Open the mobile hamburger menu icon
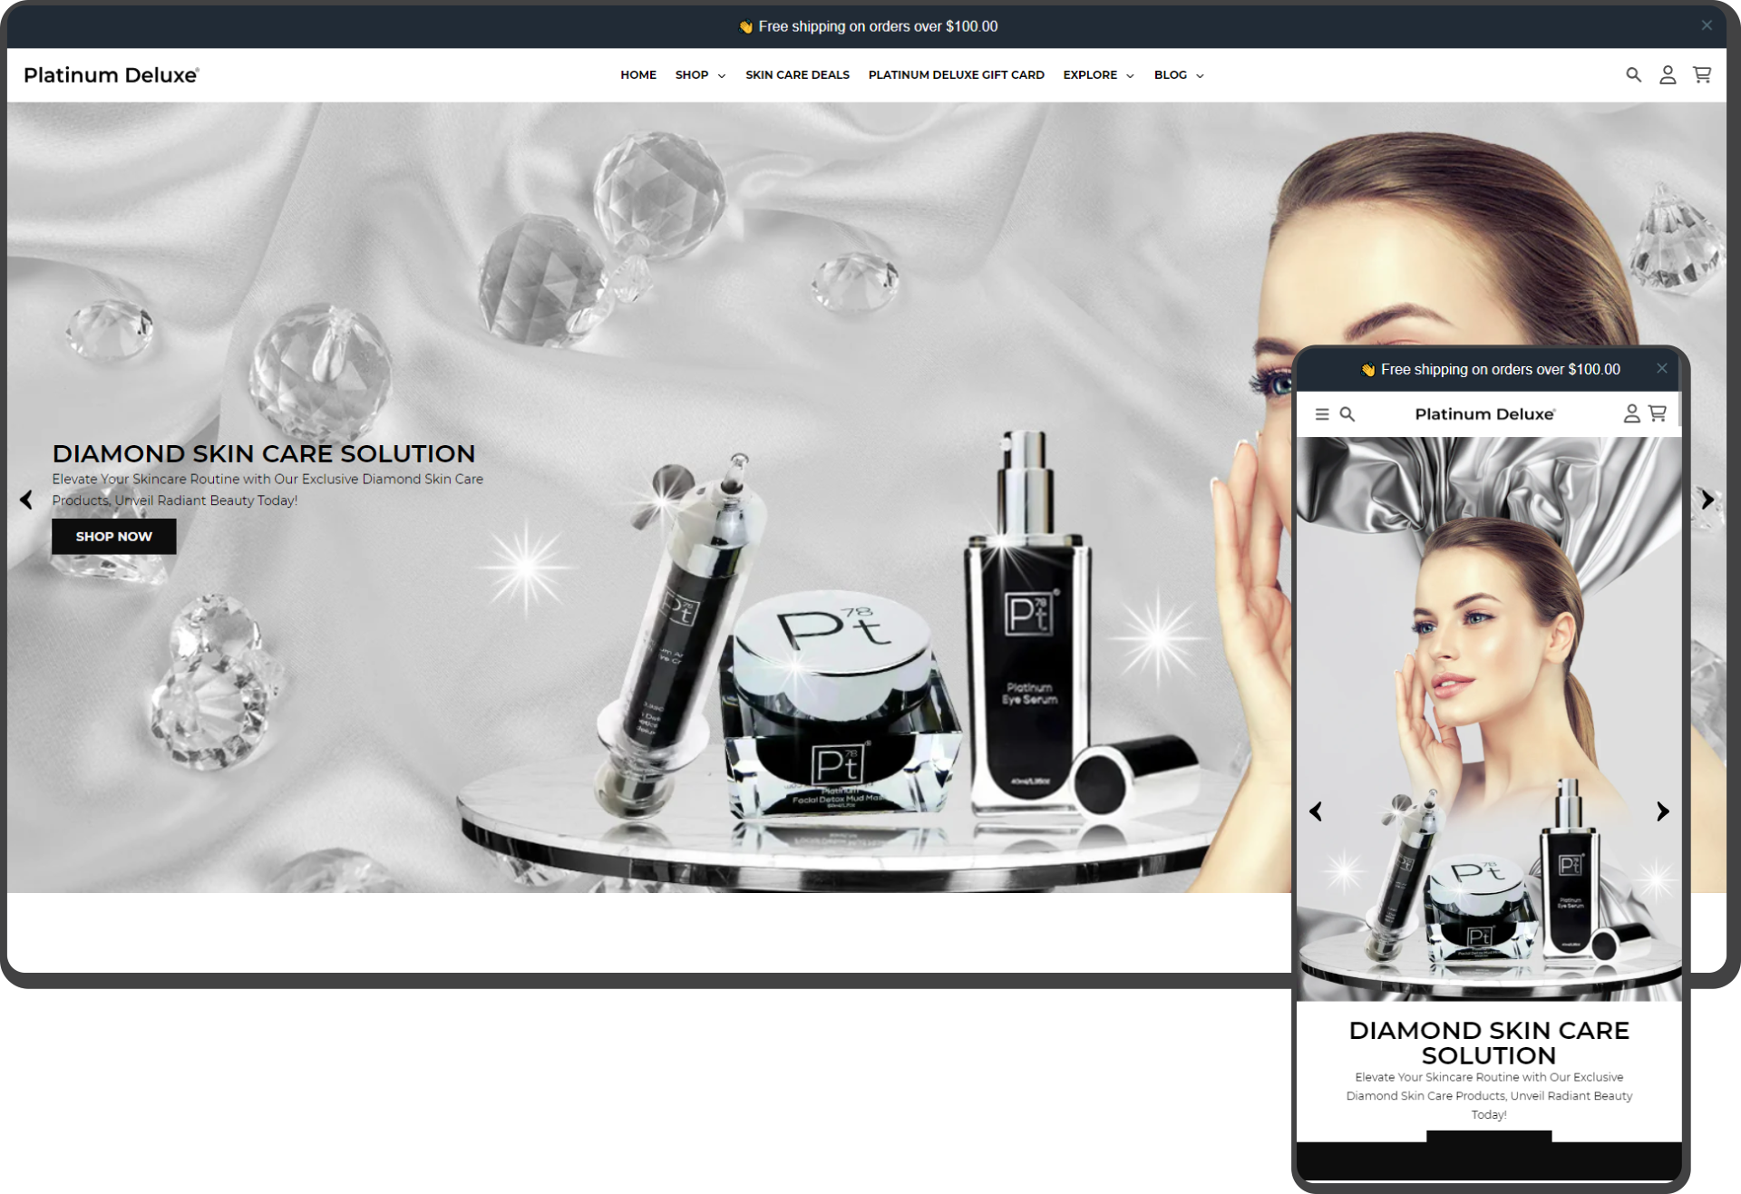Image resolution: width=1741 pixels, height=1194 pixels. 1322,414
